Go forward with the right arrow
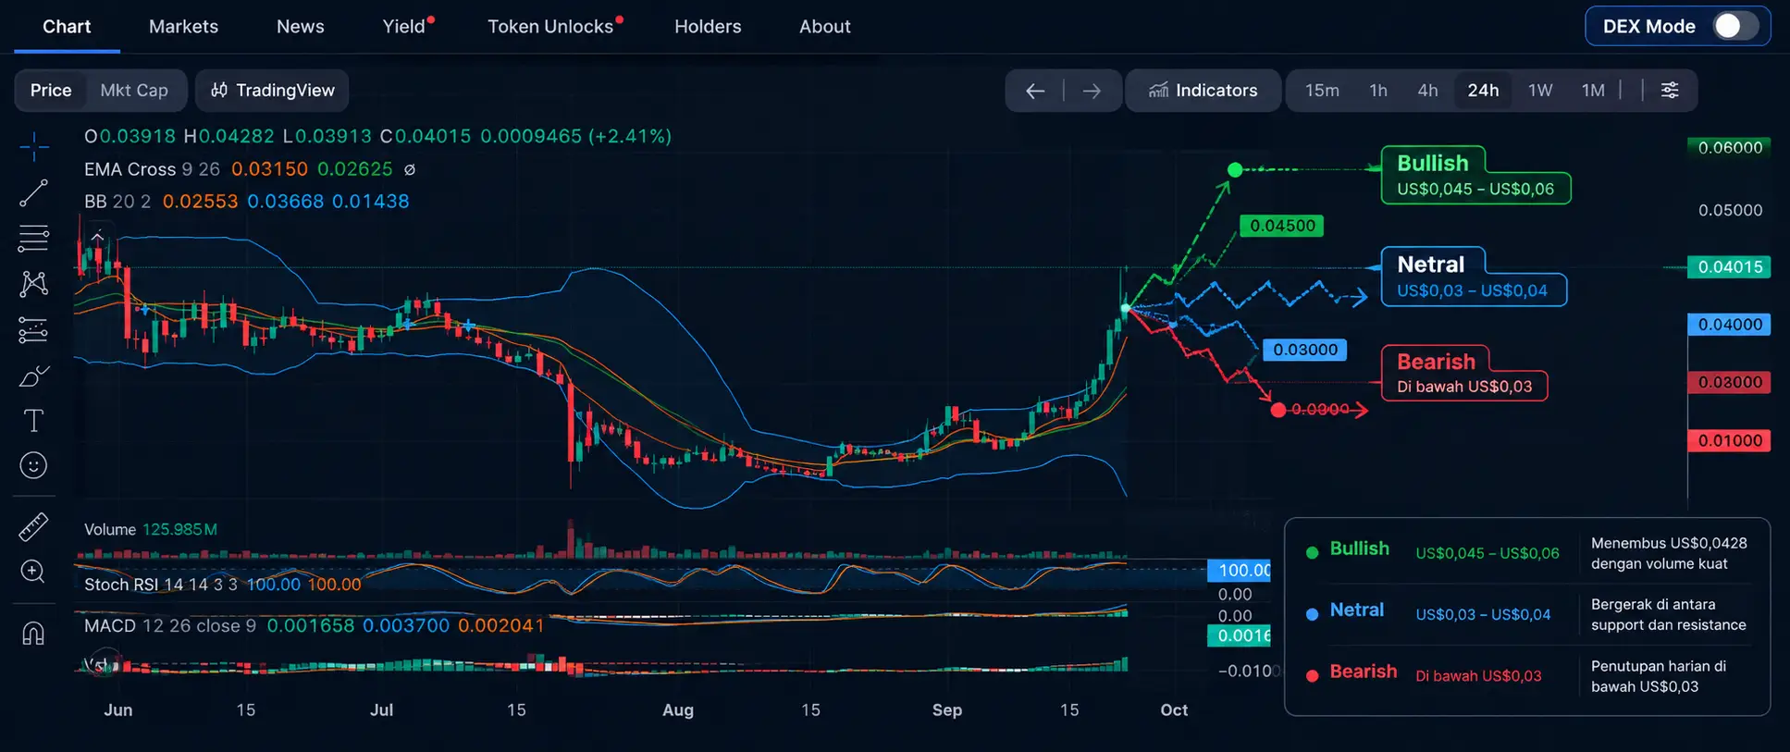The height and width of the screenshot is (752, 1790). click(x=1092, y=91)
